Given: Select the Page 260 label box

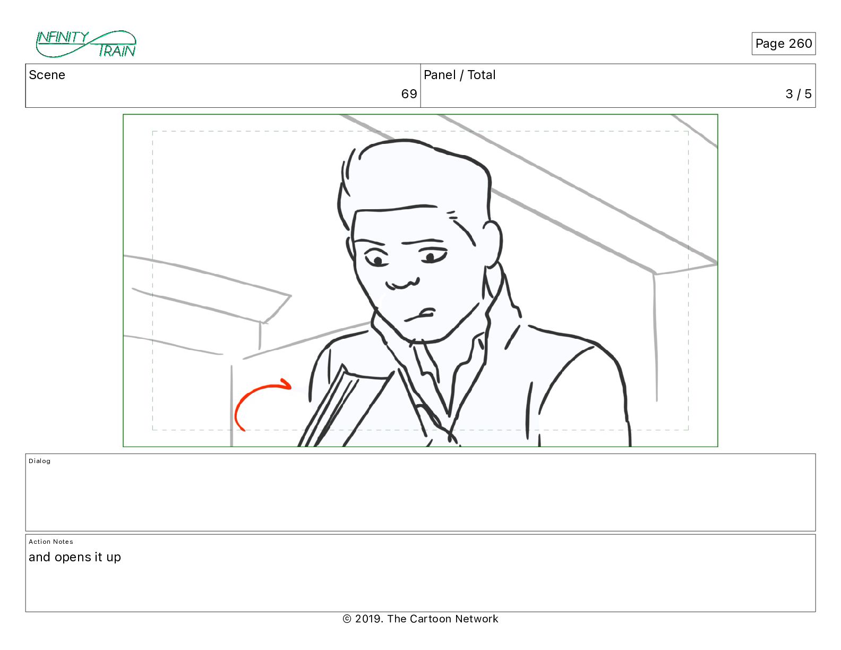Looking at the screenshot, I should pyautogui.click(x=783, y=44).
